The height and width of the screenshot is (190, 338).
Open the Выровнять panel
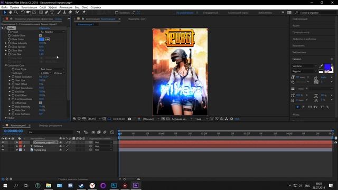click(x=298, y=46)
